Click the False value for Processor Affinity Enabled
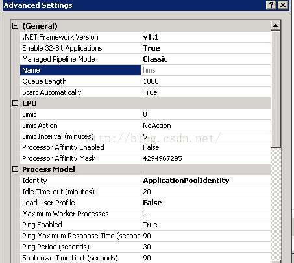Screen dimensions: 294x263 tap(151, 147)
